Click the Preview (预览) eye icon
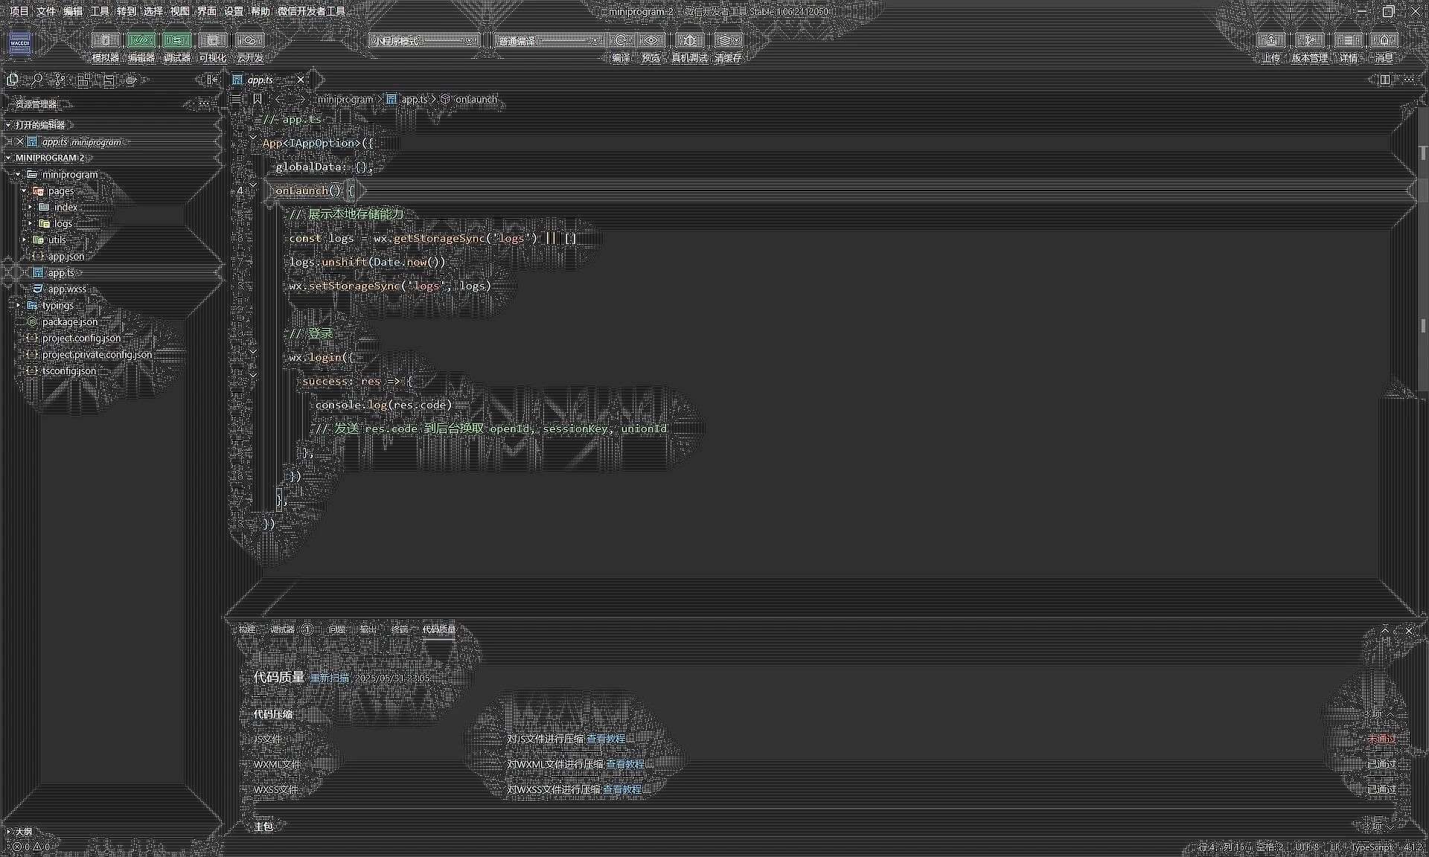 [x=651, y=40]
